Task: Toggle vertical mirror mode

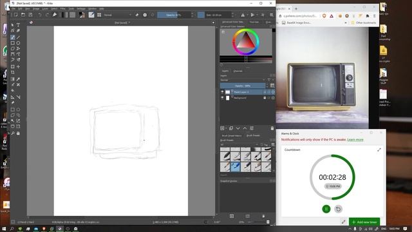Action: [x=252, y=15]
